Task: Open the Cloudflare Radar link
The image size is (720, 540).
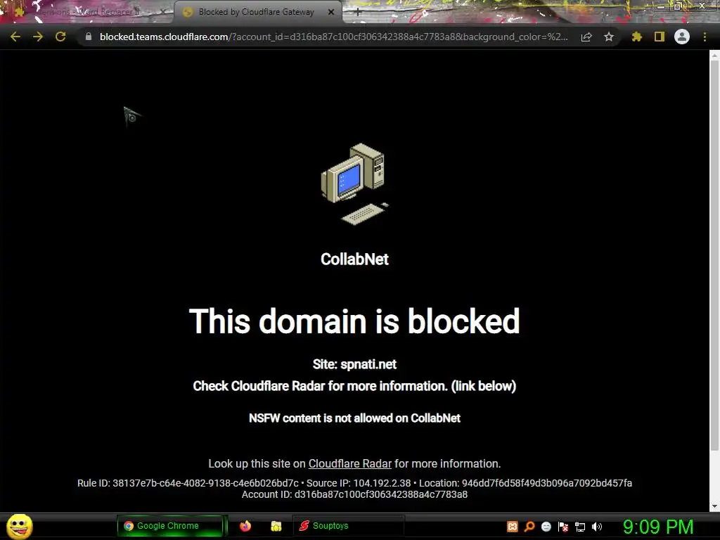Action: click(x=350, y=464)
